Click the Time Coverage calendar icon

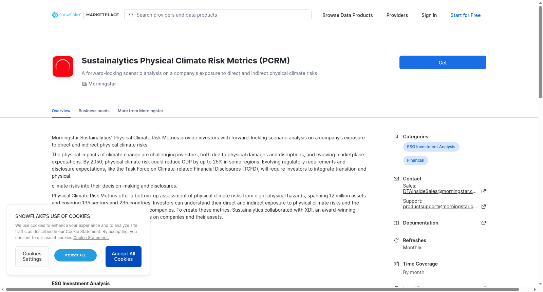(396, 264)
